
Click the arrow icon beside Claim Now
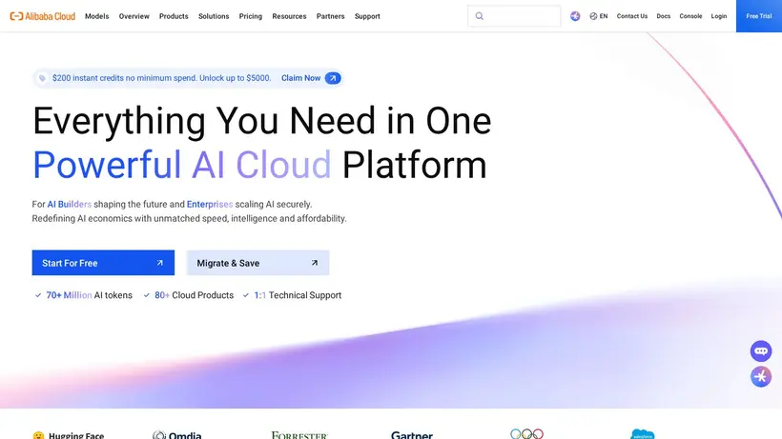333,78
